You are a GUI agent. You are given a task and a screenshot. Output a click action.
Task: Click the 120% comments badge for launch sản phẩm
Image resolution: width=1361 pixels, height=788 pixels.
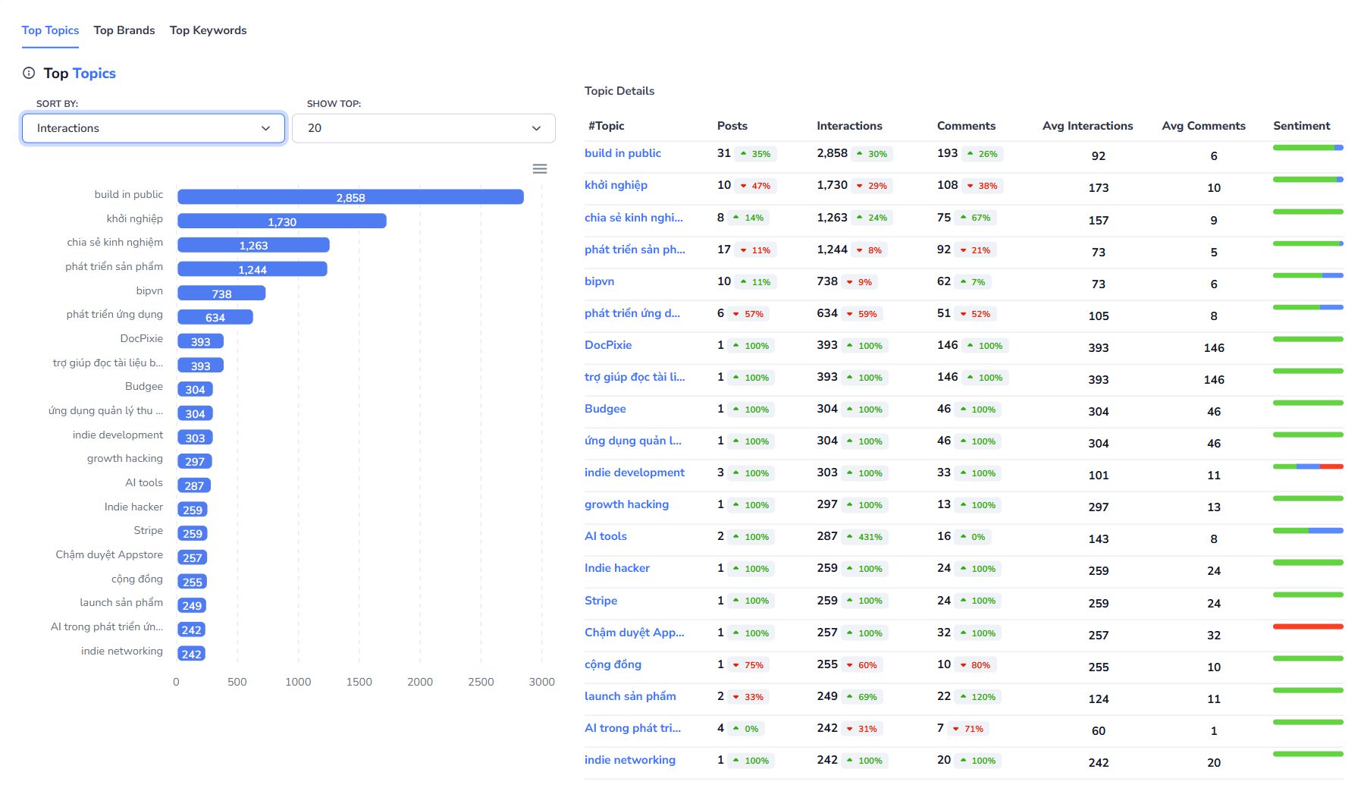pos(978,697)
